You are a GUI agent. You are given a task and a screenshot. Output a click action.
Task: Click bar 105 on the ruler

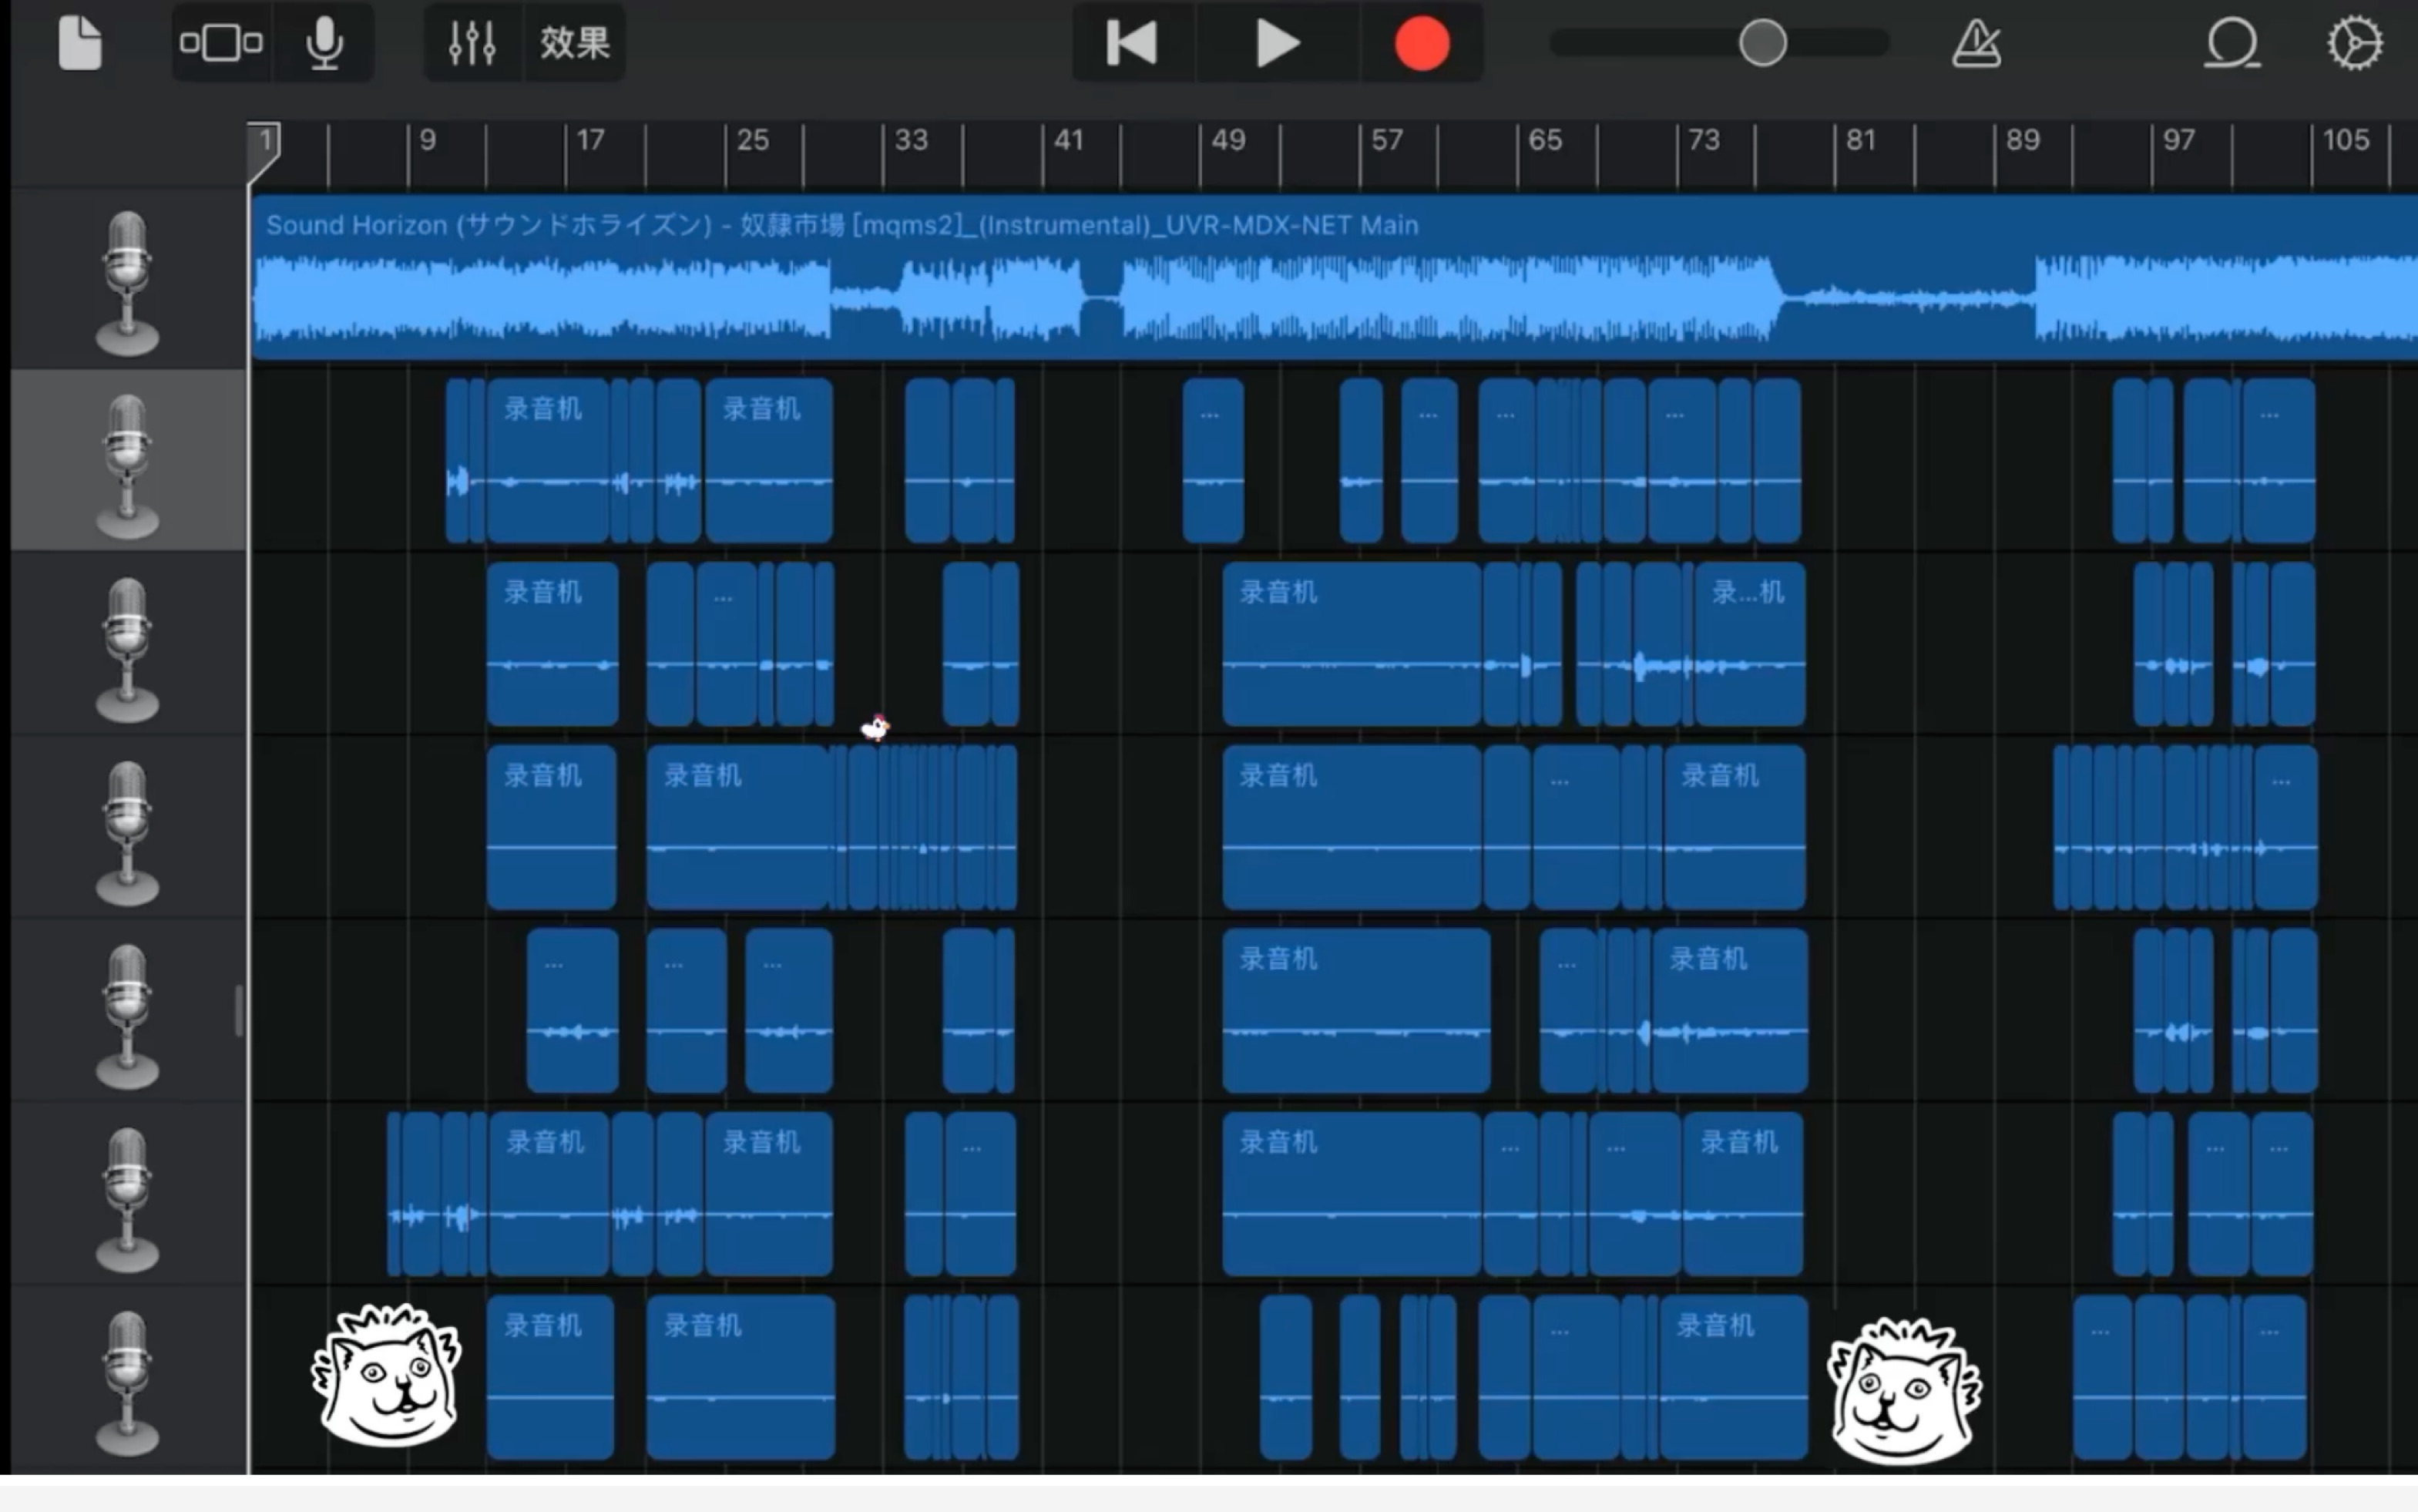pos(2345,140)
